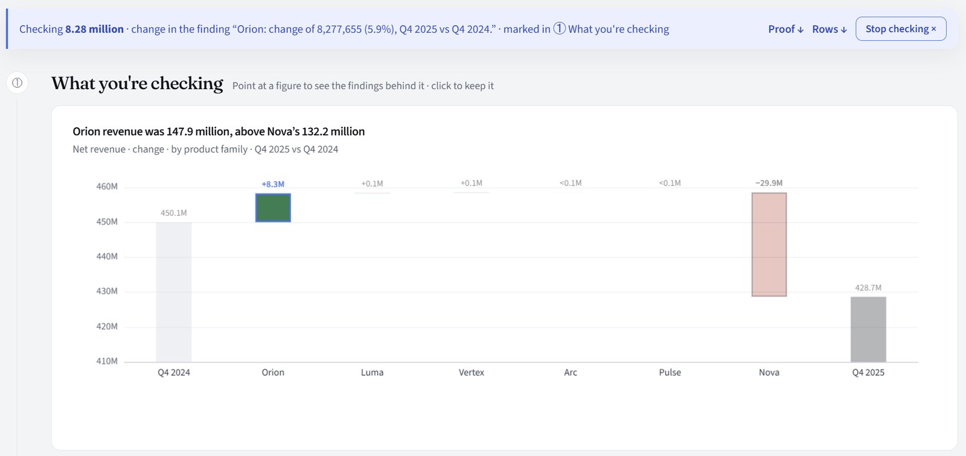This screenshot has height=456, width=966.
Task: Select the red Nova waterfall bar
Action: (769, 244)
